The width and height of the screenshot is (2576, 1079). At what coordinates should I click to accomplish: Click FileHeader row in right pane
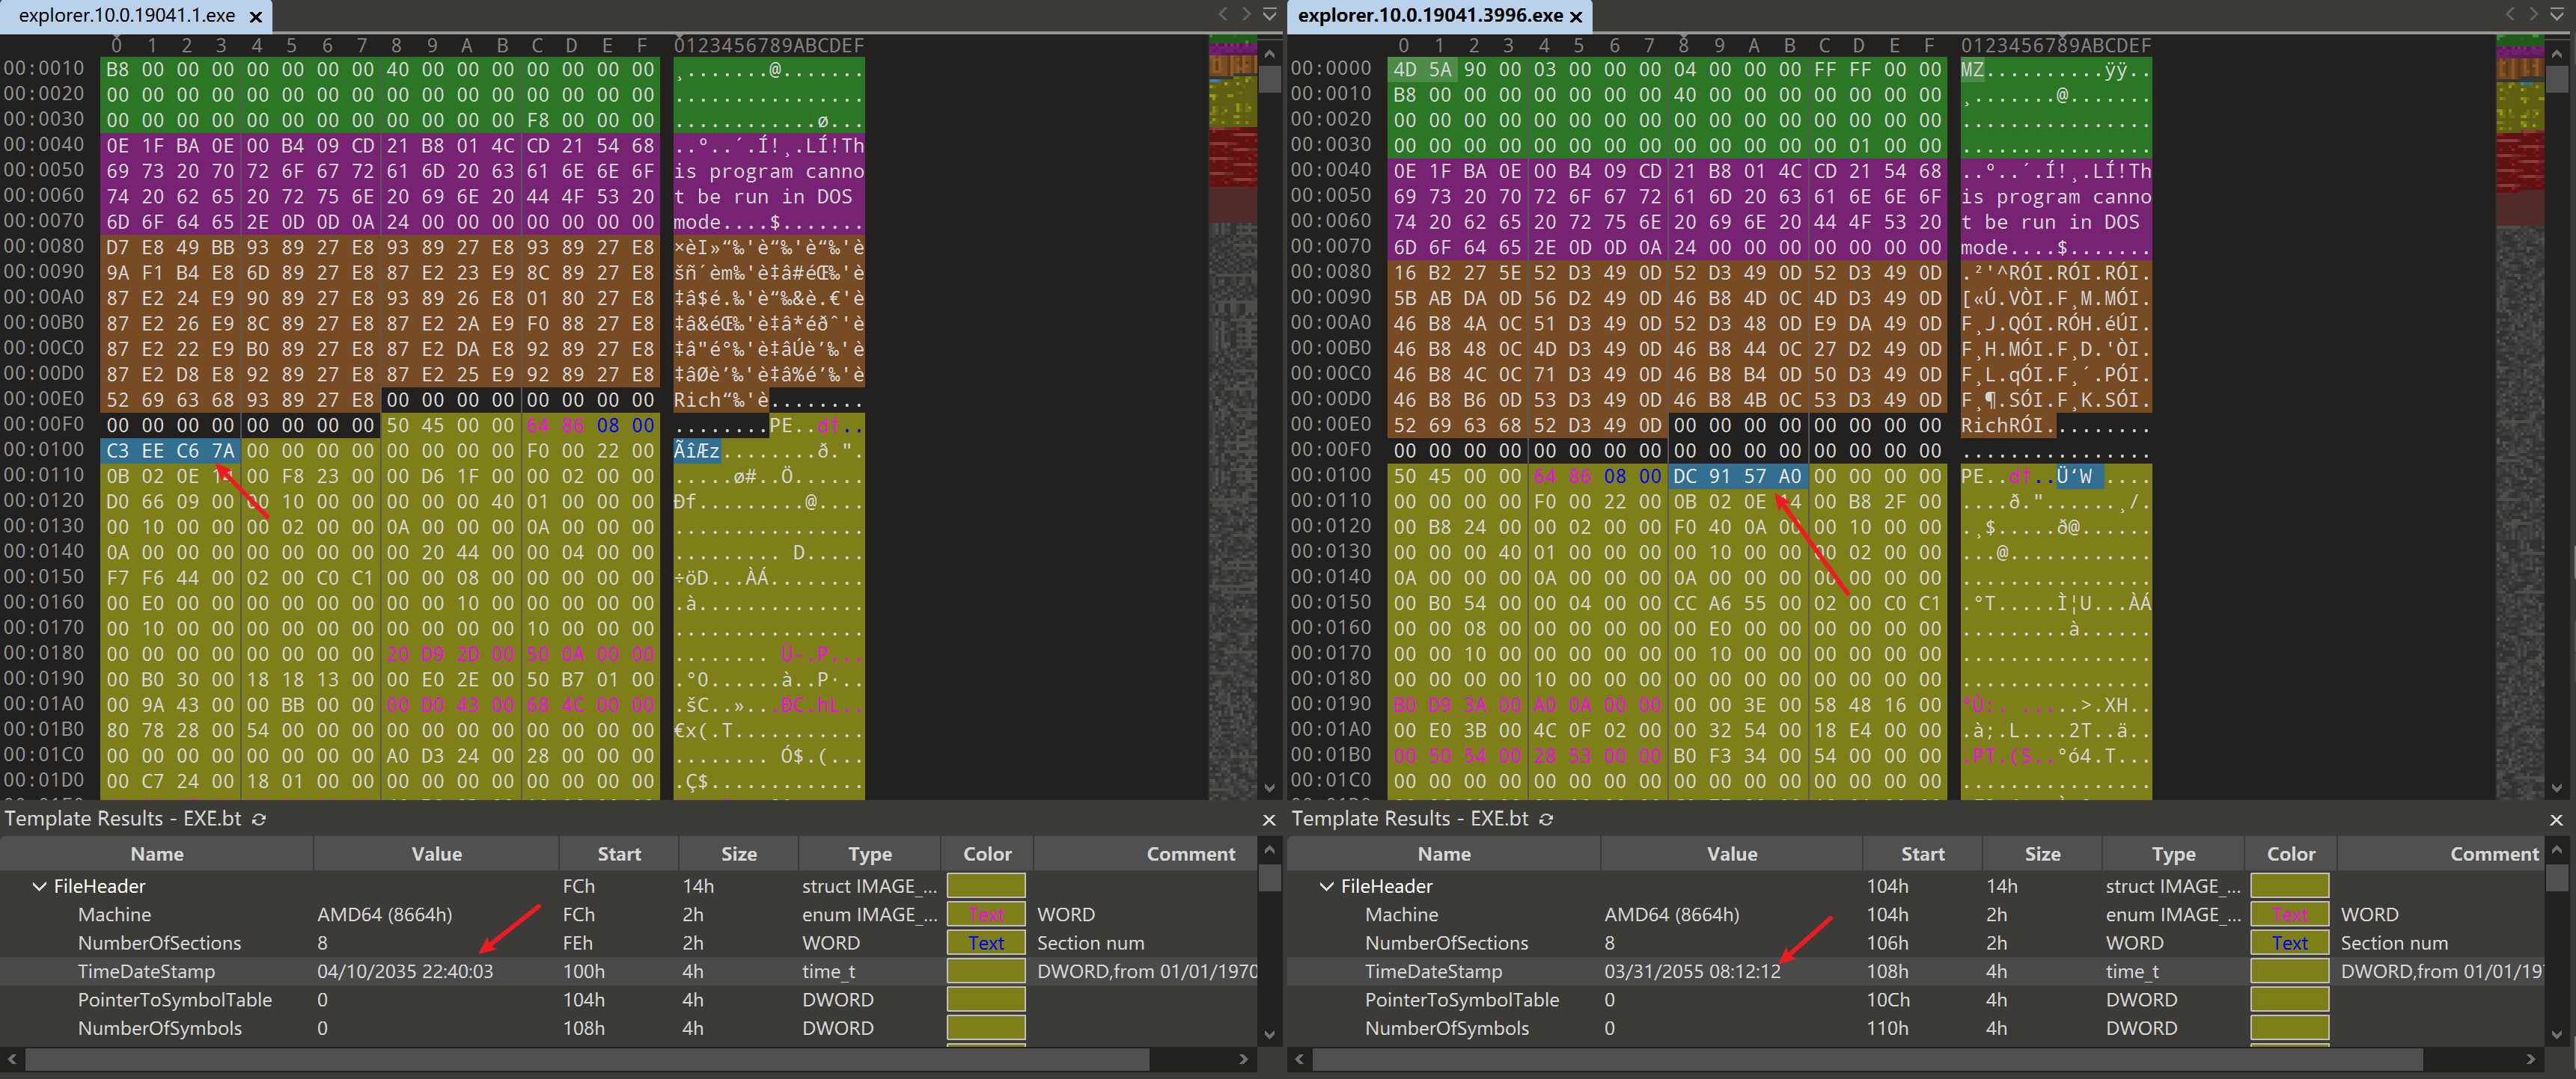tap(1915, 886)
